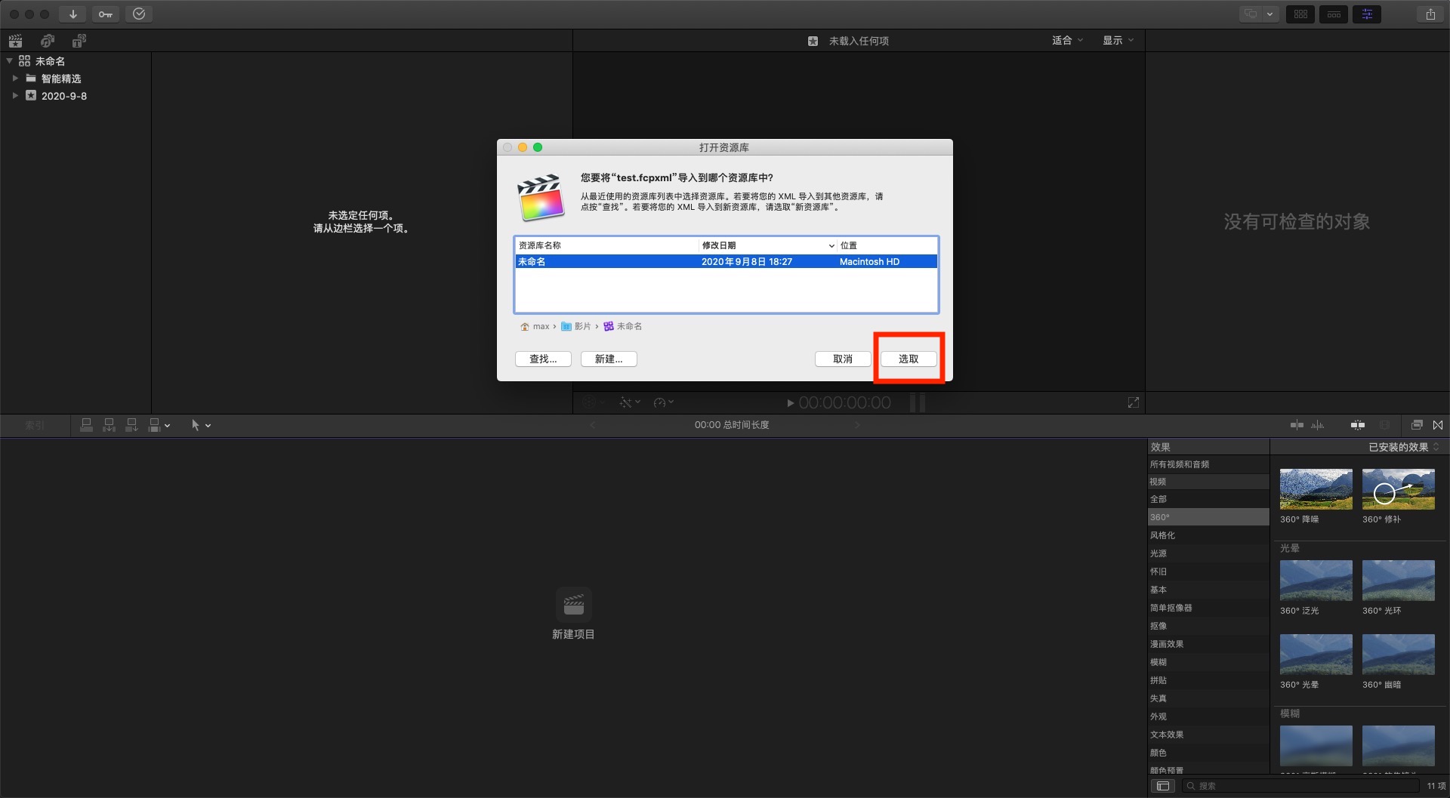Screen dimensions: 1450x798
Task: Select the 模糊 effects category
Action: [x=1208, y=662]
